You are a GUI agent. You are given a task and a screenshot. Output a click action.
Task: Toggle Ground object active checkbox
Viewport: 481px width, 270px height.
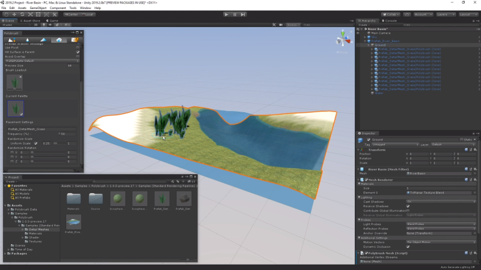coord(369,139)
